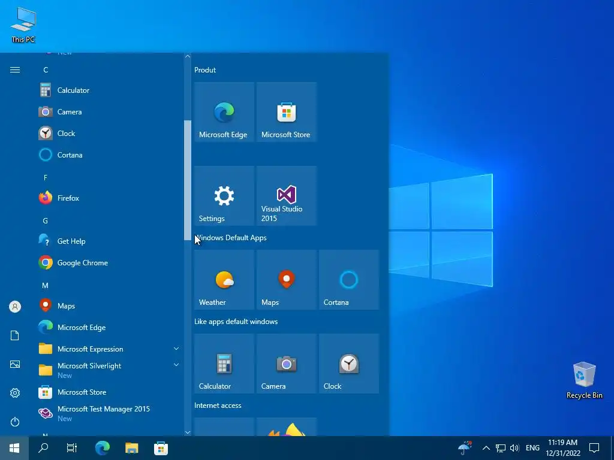This screenshot has width=614, height=460.
Task: Click the letter G section header
Action: tap(46, 221)
